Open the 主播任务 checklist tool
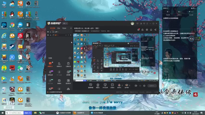 click(68, 64)
